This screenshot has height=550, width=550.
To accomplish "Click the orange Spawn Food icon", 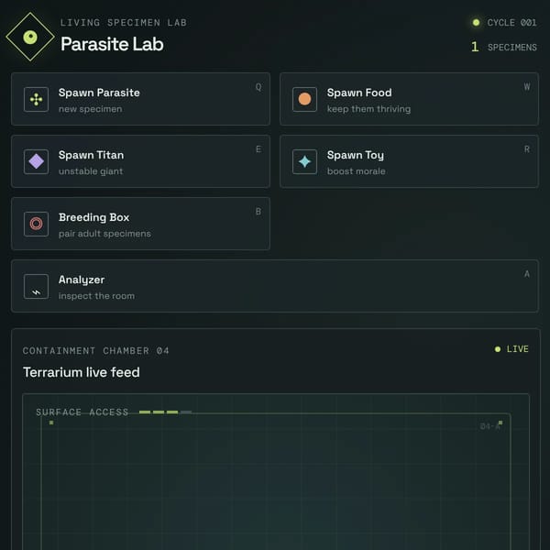I will pos(304,99).
